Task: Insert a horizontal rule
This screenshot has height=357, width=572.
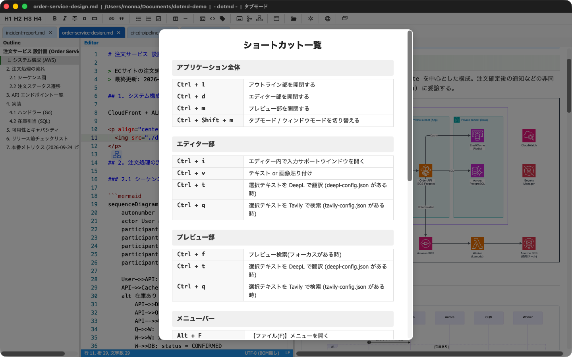Action: 186,19
